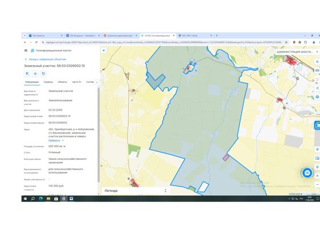
Task: Open Windows taskbar search
Action: click(33, 199)
